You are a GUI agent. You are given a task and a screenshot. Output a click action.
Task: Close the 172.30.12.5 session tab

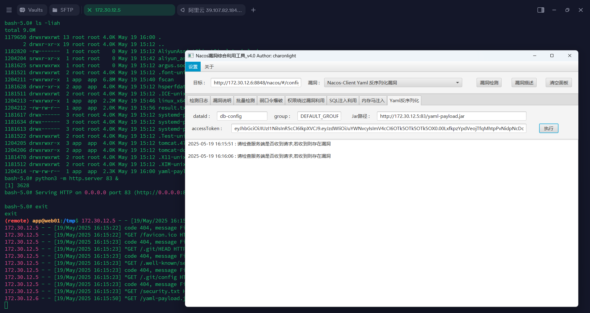click(x=89, y=10)
